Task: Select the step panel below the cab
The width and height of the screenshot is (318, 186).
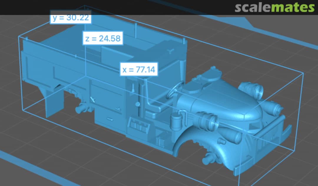Action: 138,127
